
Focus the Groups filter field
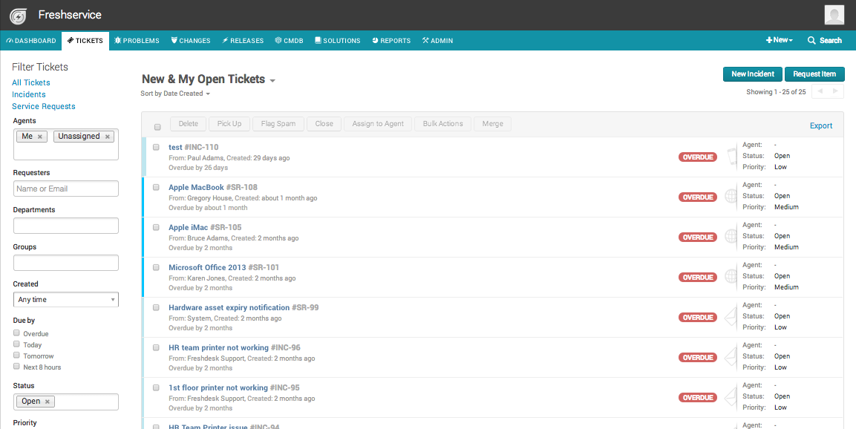tap(66, 263)
